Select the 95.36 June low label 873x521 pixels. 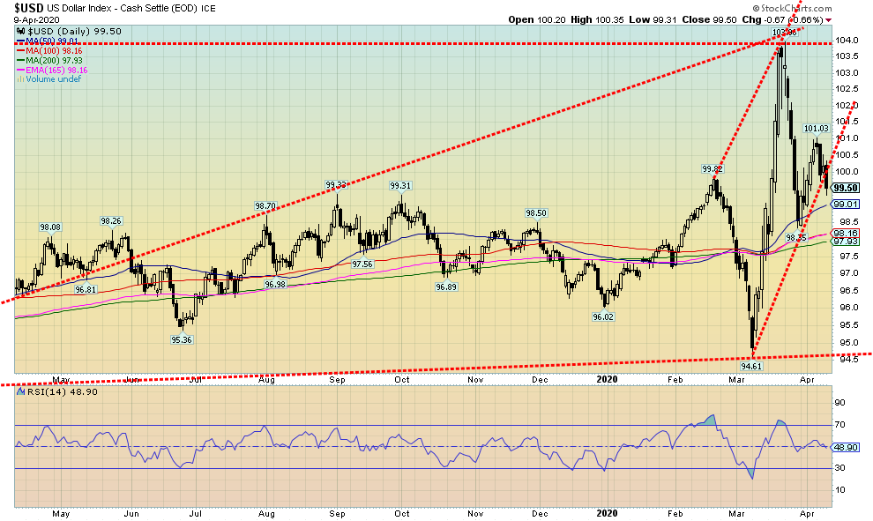[x=182, y=339]
